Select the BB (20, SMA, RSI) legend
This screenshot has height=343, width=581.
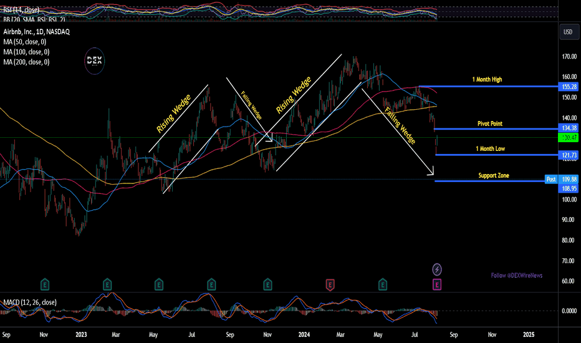[34, 19]
